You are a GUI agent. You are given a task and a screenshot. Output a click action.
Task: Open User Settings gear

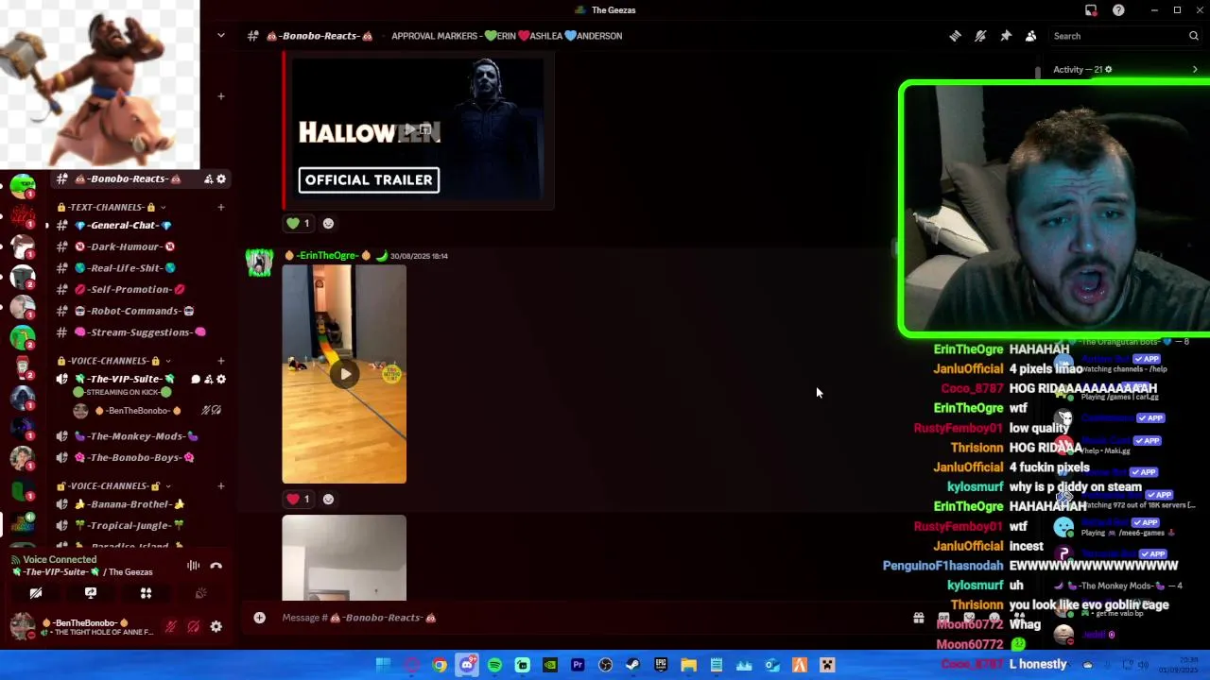216,627
